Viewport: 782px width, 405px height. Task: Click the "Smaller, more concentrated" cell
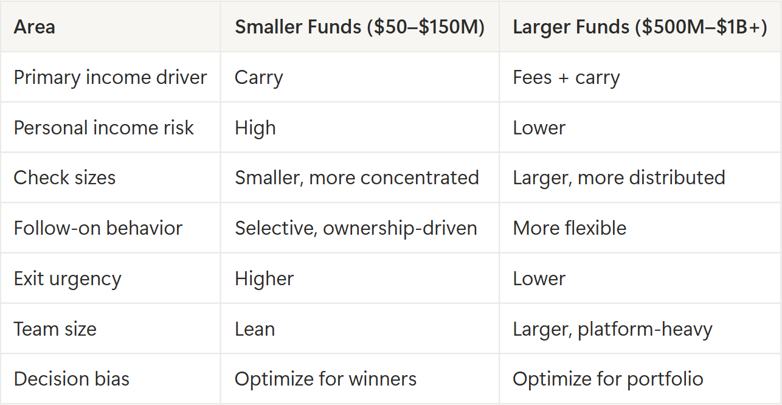coord(357,178)
